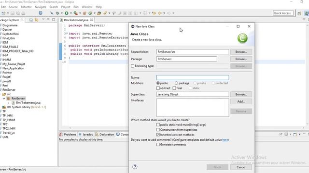Open the Debug button dropdown arrow
This screenshot has width=309, height=173.
tap(62, 13)
